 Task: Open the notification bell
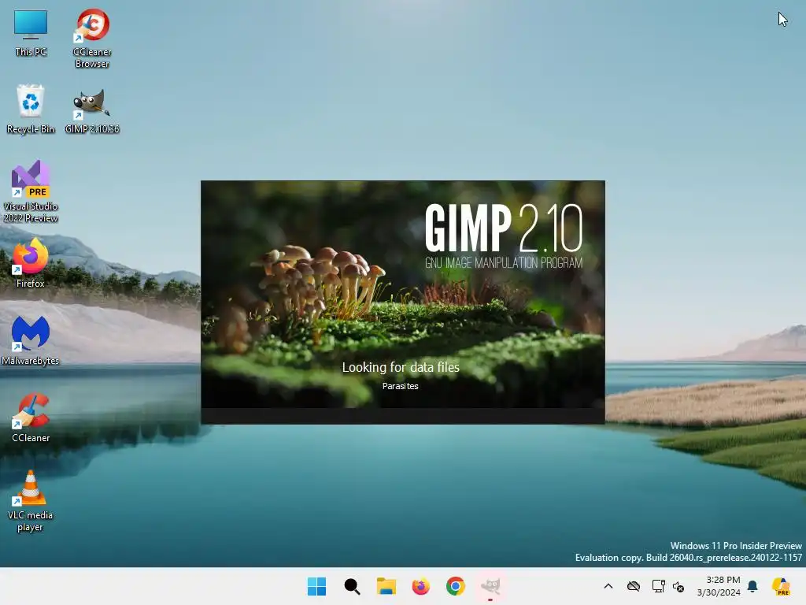tap(752, 586)
